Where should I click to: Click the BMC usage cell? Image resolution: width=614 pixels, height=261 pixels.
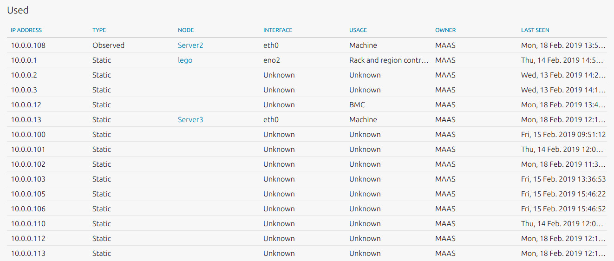coord(357,105)
